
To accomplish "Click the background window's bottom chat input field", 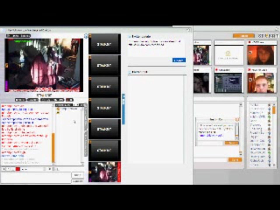I will coord(210,160).
